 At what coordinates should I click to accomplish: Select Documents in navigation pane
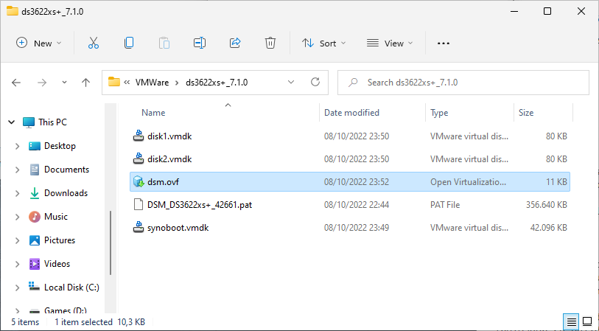[x=66, y=170]
